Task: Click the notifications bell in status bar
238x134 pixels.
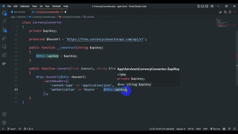Action: click(x=235, y=129)
